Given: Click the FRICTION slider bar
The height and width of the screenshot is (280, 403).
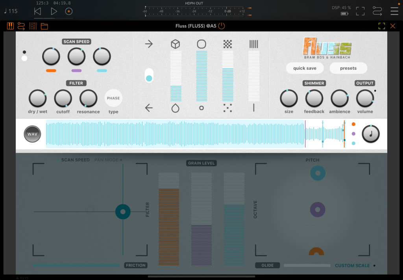Looking at the screenshot, I should coord(76,265).
